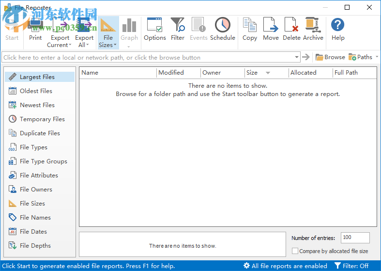The image size is (381, 271).
Task: Sort by the Owner column header
Action: pos(222,73)
